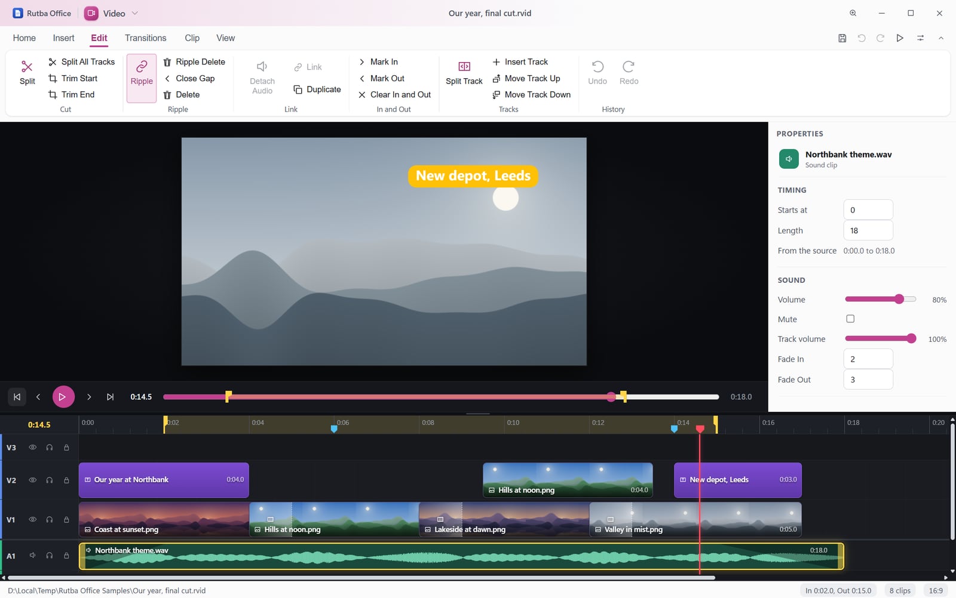Open the Home tab
Image resolution: width=956 pixels, height=598 pixels.
[24, 38]
